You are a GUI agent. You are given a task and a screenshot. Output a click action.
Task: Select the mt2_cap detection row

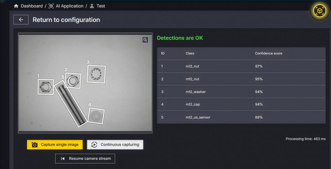(x=241, y=104)
